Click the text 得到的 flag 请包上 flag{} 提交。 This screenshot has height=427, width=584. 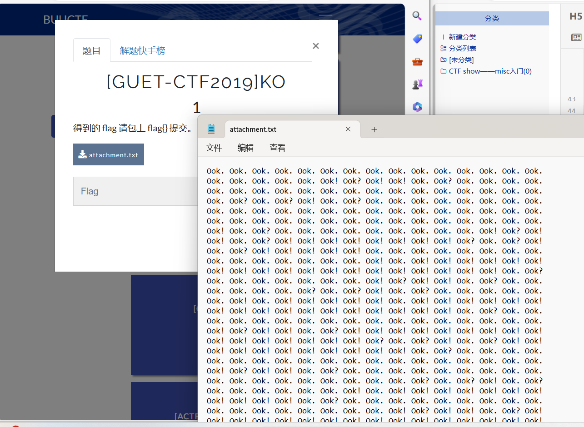[133, 128]
